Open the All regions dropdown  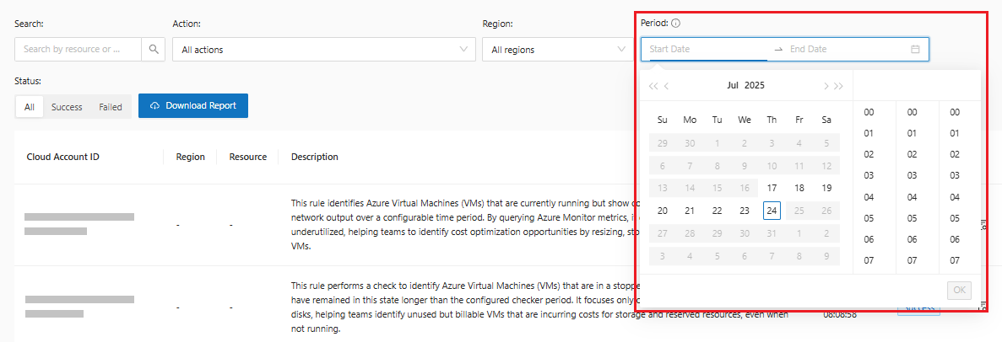pyautogui.click(x=555, y=50)
